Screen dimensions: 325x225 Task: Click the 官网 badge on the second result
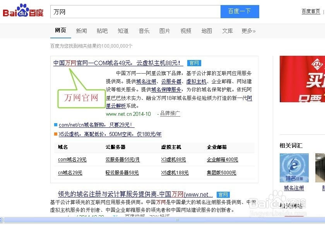click(223, 195)
